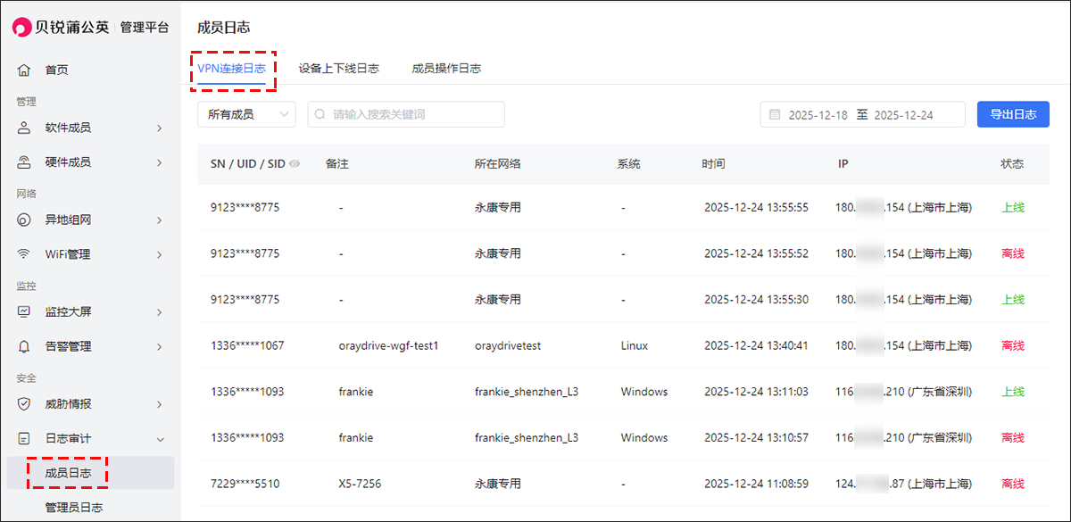Click the Oray 贝锐蒲公英 logo icon

(22, 28)
